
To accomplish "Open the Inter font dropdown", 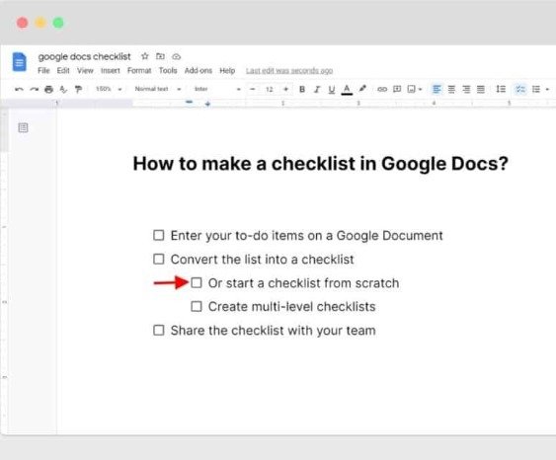I will 217,89.
